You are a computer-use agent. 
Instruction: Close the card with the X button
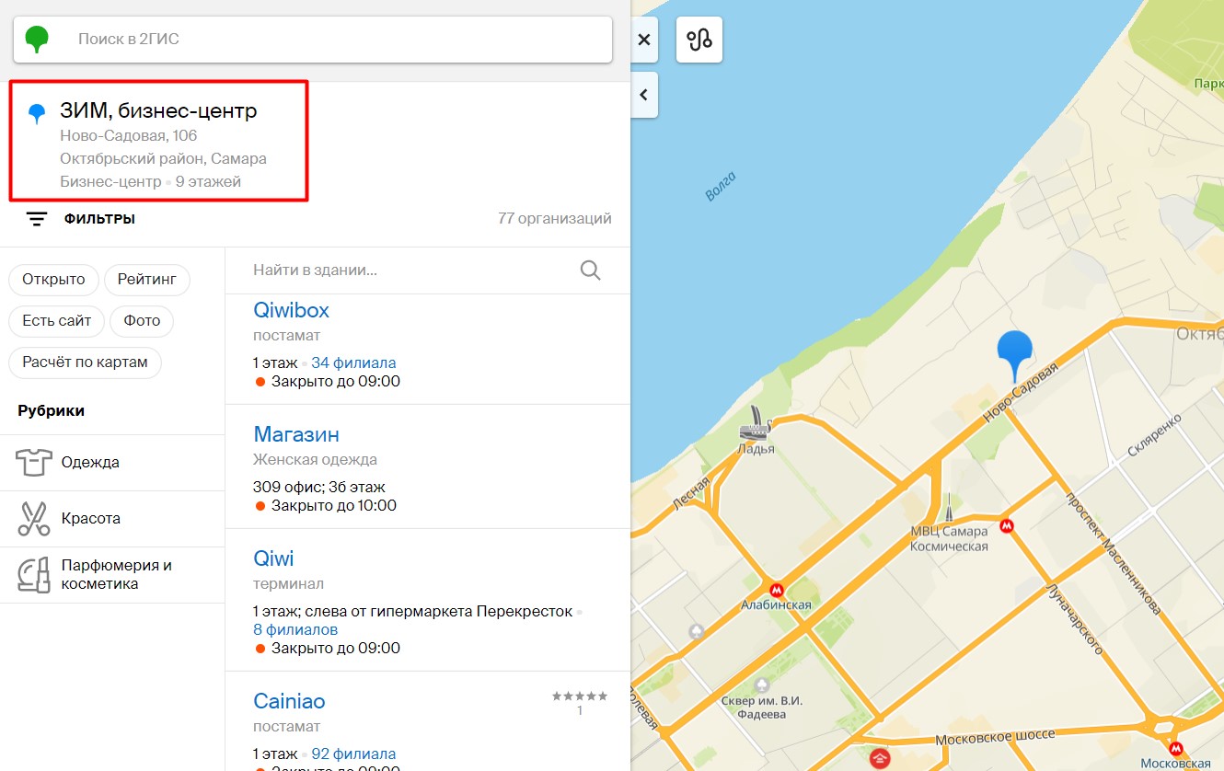pyautogui.click(x=644, y=40)
